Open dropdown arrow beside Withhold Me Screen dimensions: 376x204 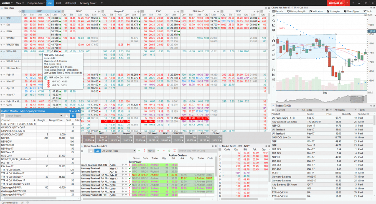click(347, 3)
